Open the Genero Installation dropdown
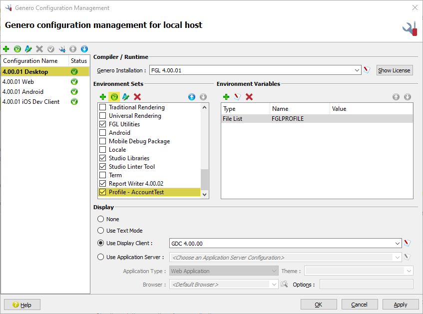 pyautogui.click(x=358, y=70)
